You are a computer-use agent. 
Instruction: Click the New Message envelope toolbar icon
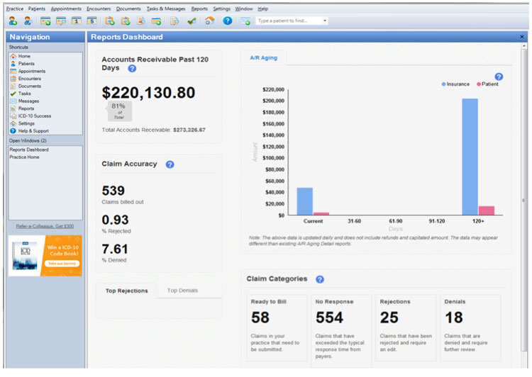245,21
